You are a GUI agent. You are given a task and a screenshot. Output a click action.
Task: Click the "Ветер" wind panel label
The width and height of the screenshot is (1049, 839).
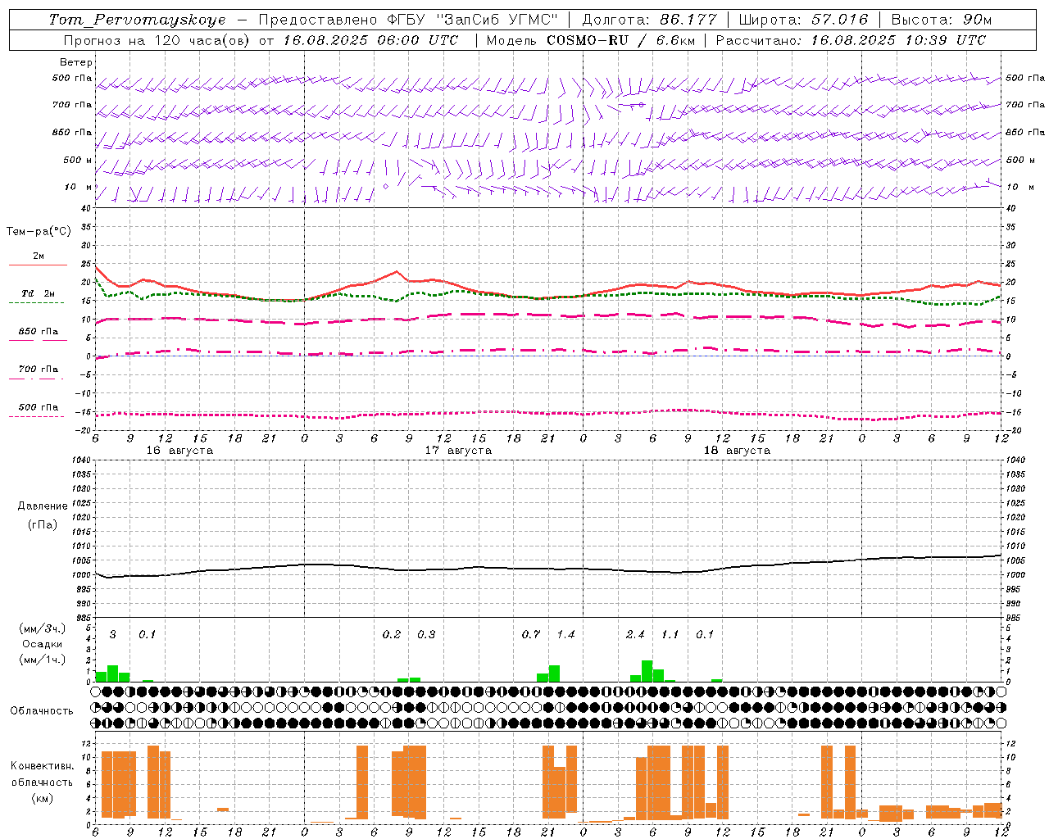click(x=76, y=62)
